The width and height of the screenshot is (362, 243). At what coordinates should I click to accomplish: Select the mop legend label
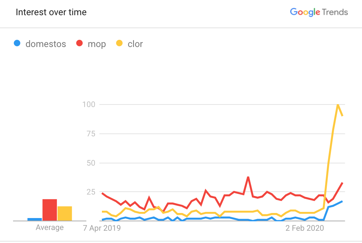[x=97, y=44]
